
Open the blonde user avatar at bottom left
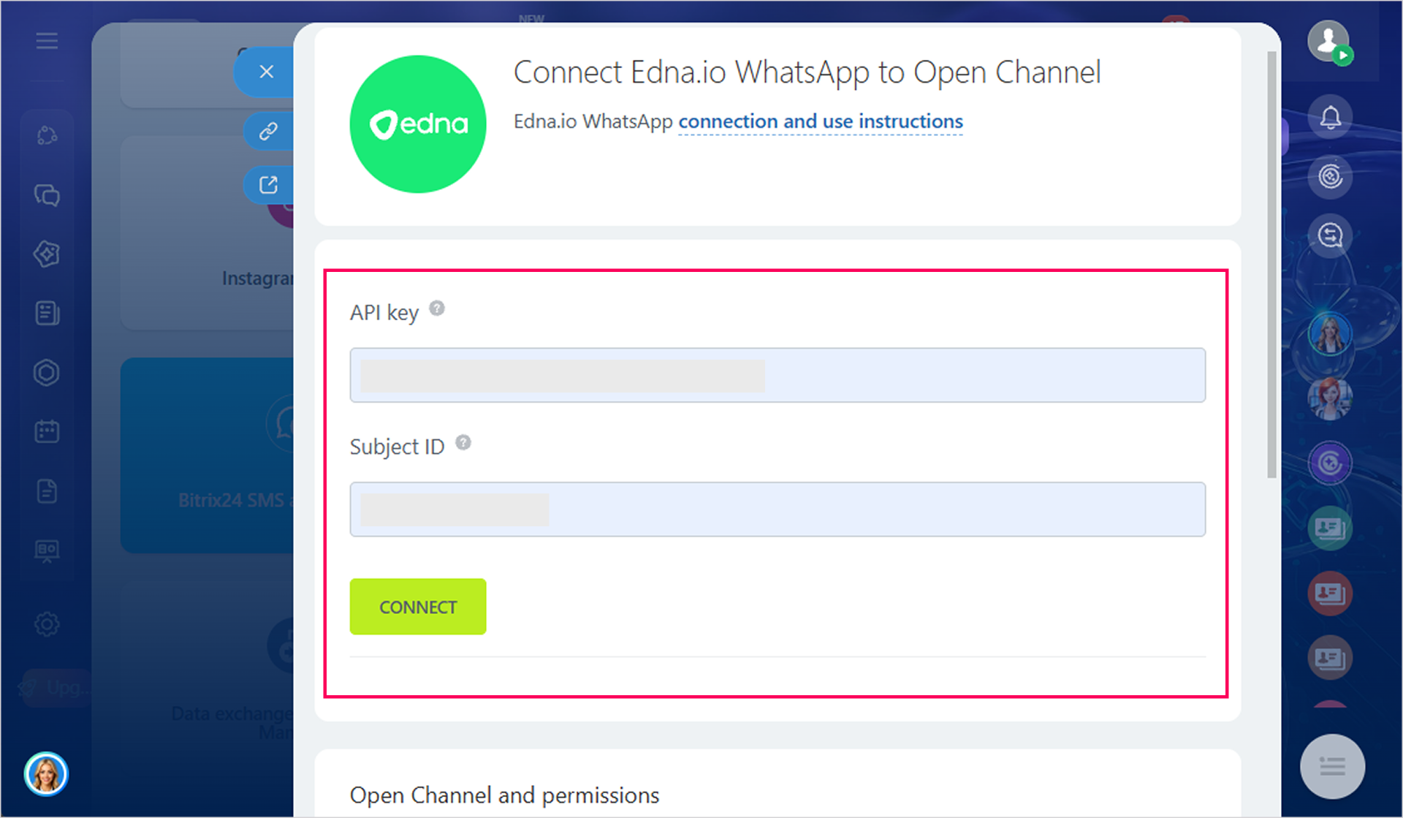[46, 774]
